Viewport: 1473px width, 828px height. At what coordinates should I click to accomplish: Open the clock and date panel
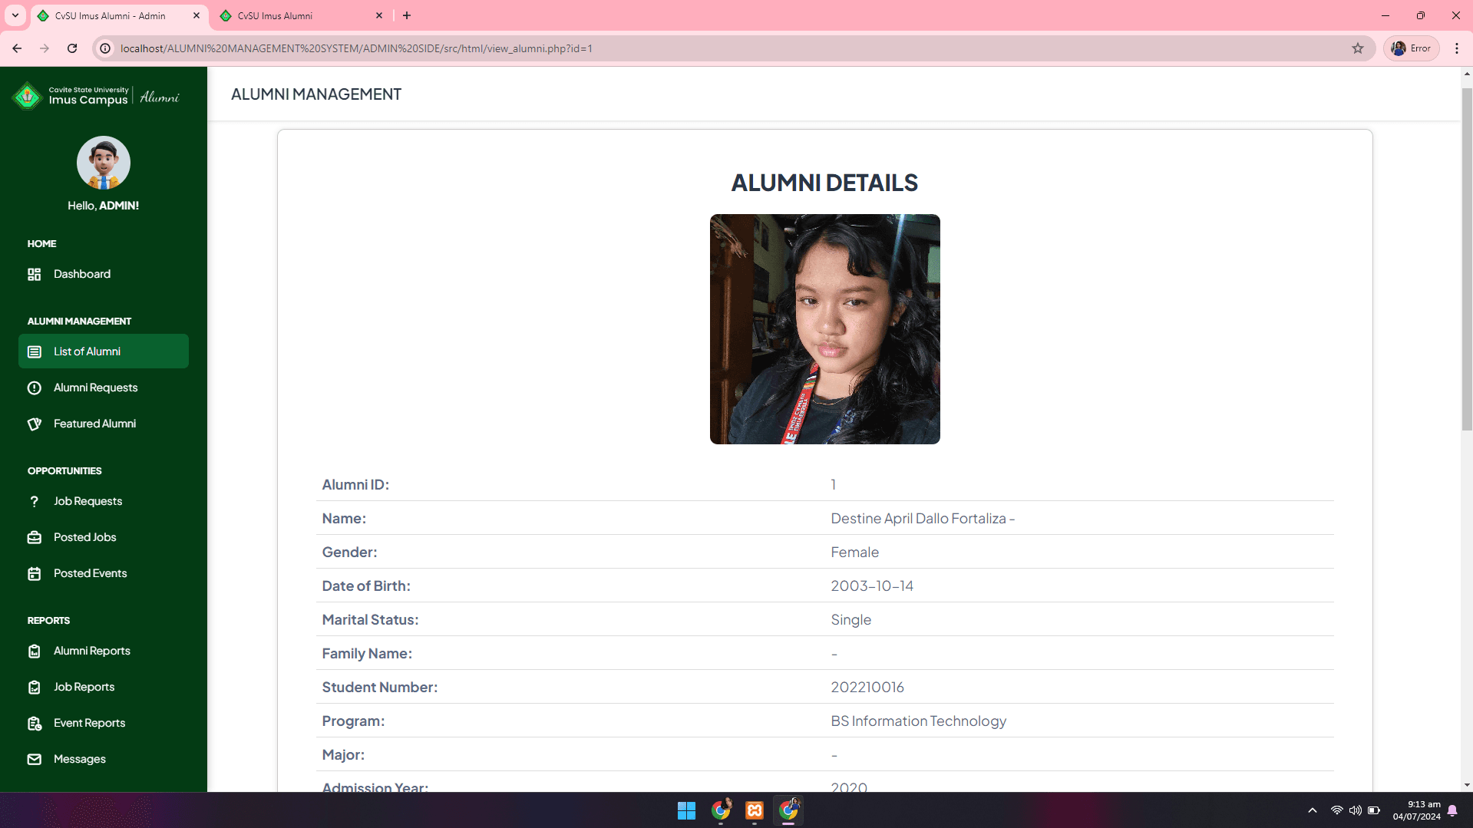(1417, 810)
